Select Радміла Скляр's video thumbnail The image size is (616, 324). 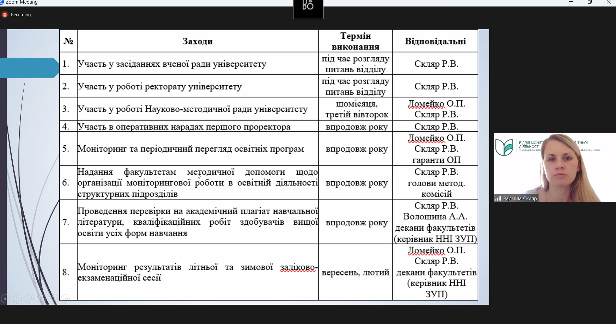pyautogui.click(x=555, y=167)
